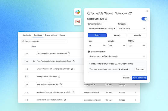168x111 pixels.
Task: Click owner email jaden@caesarhq.com
Action: click(x=92, y=100)
